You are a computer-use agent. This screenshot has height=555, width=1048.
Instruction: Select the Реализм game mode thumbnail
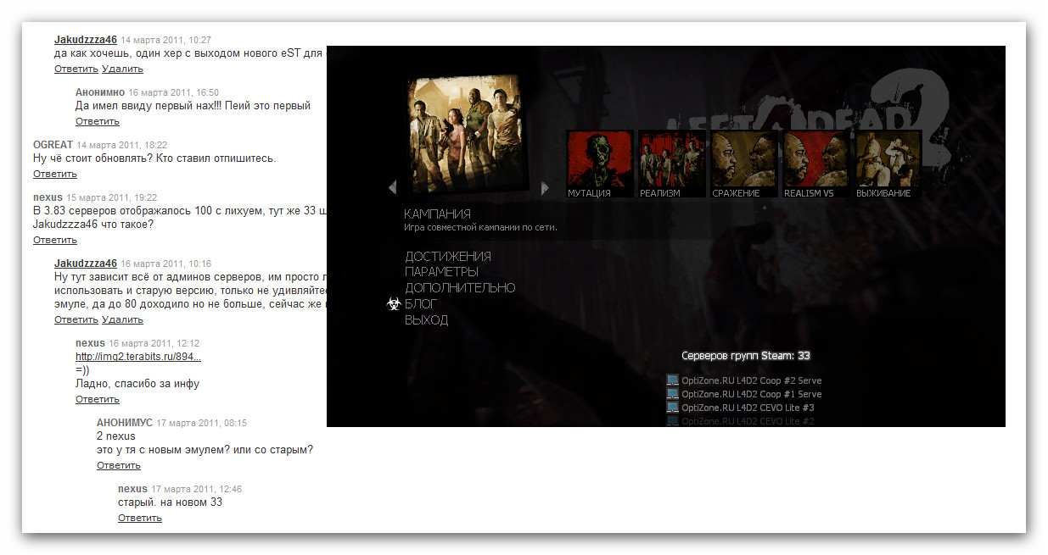tap(672, 164)
